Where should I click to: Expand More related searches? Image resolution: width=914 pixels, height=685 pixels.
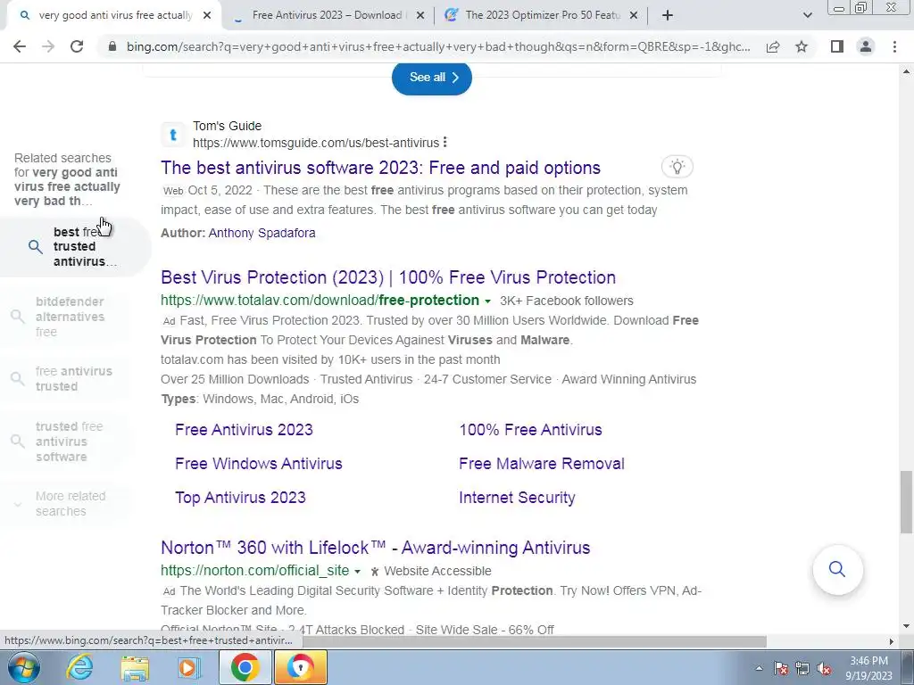point(64,504)
